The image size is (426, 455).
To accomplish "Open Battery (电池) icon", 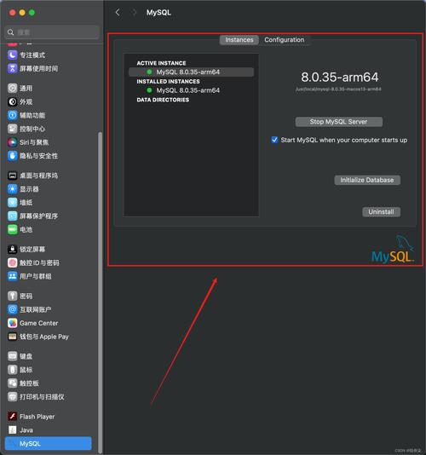I will click(x=12, y=229).
